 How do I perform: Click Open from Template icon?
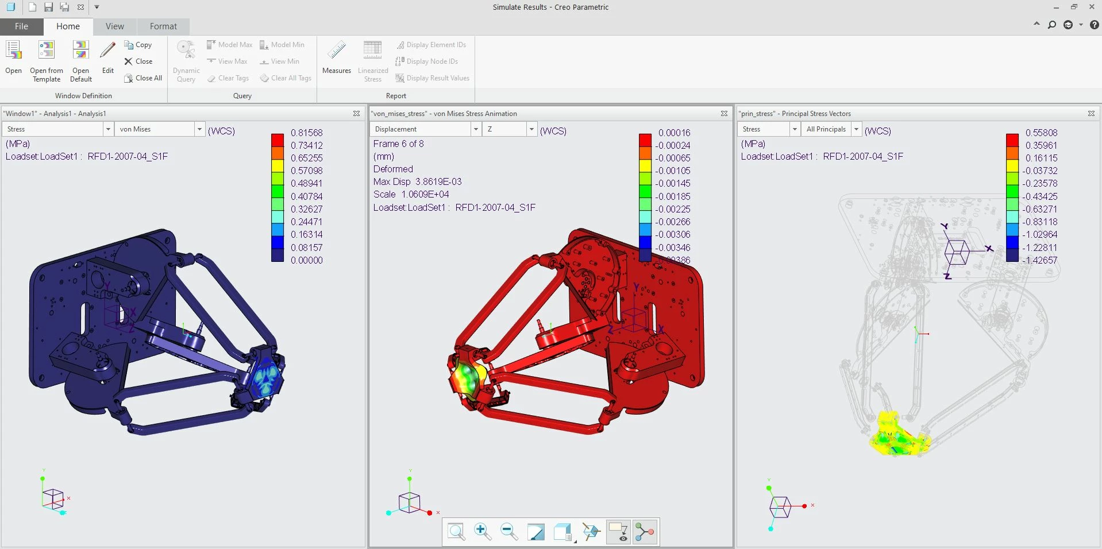[x=47, y=61]
